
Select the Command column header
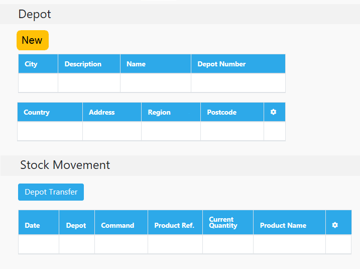(x=121, y=222)
